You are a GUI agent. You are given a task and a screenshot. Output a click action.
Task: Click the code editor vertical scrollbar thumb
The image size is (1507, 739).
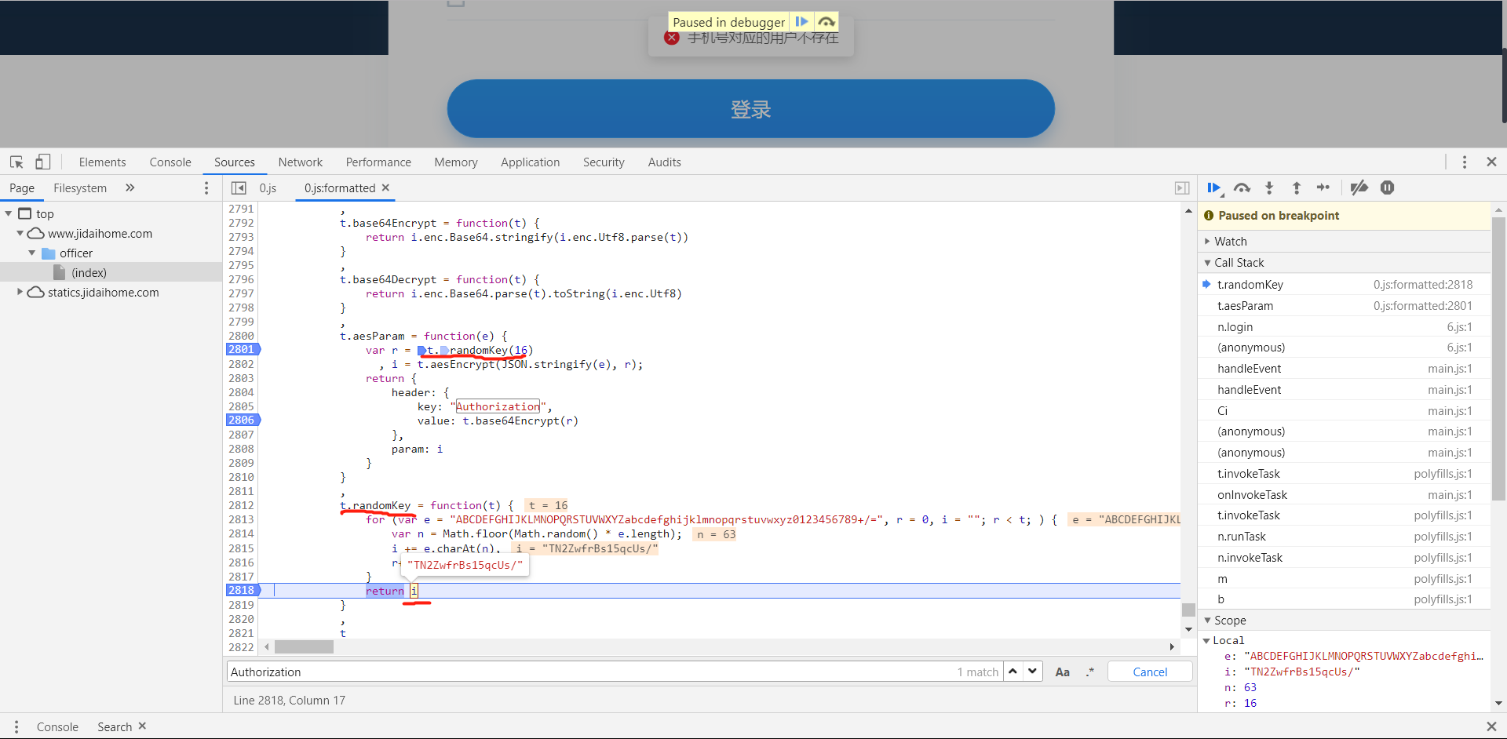point(1188,610)
